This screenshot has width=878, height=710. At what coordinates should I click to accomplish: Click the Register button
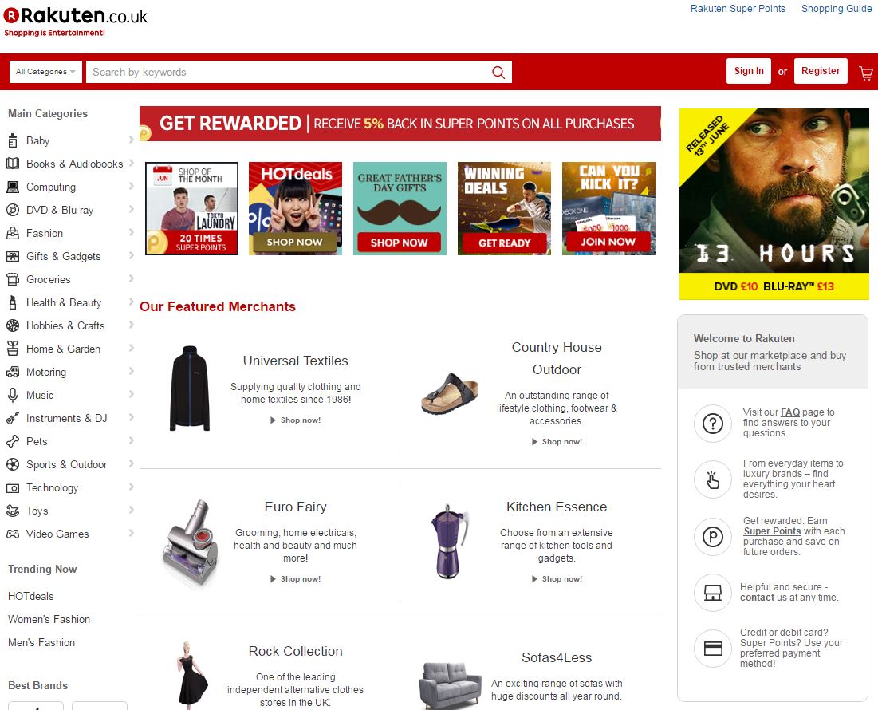click(821, 71)
